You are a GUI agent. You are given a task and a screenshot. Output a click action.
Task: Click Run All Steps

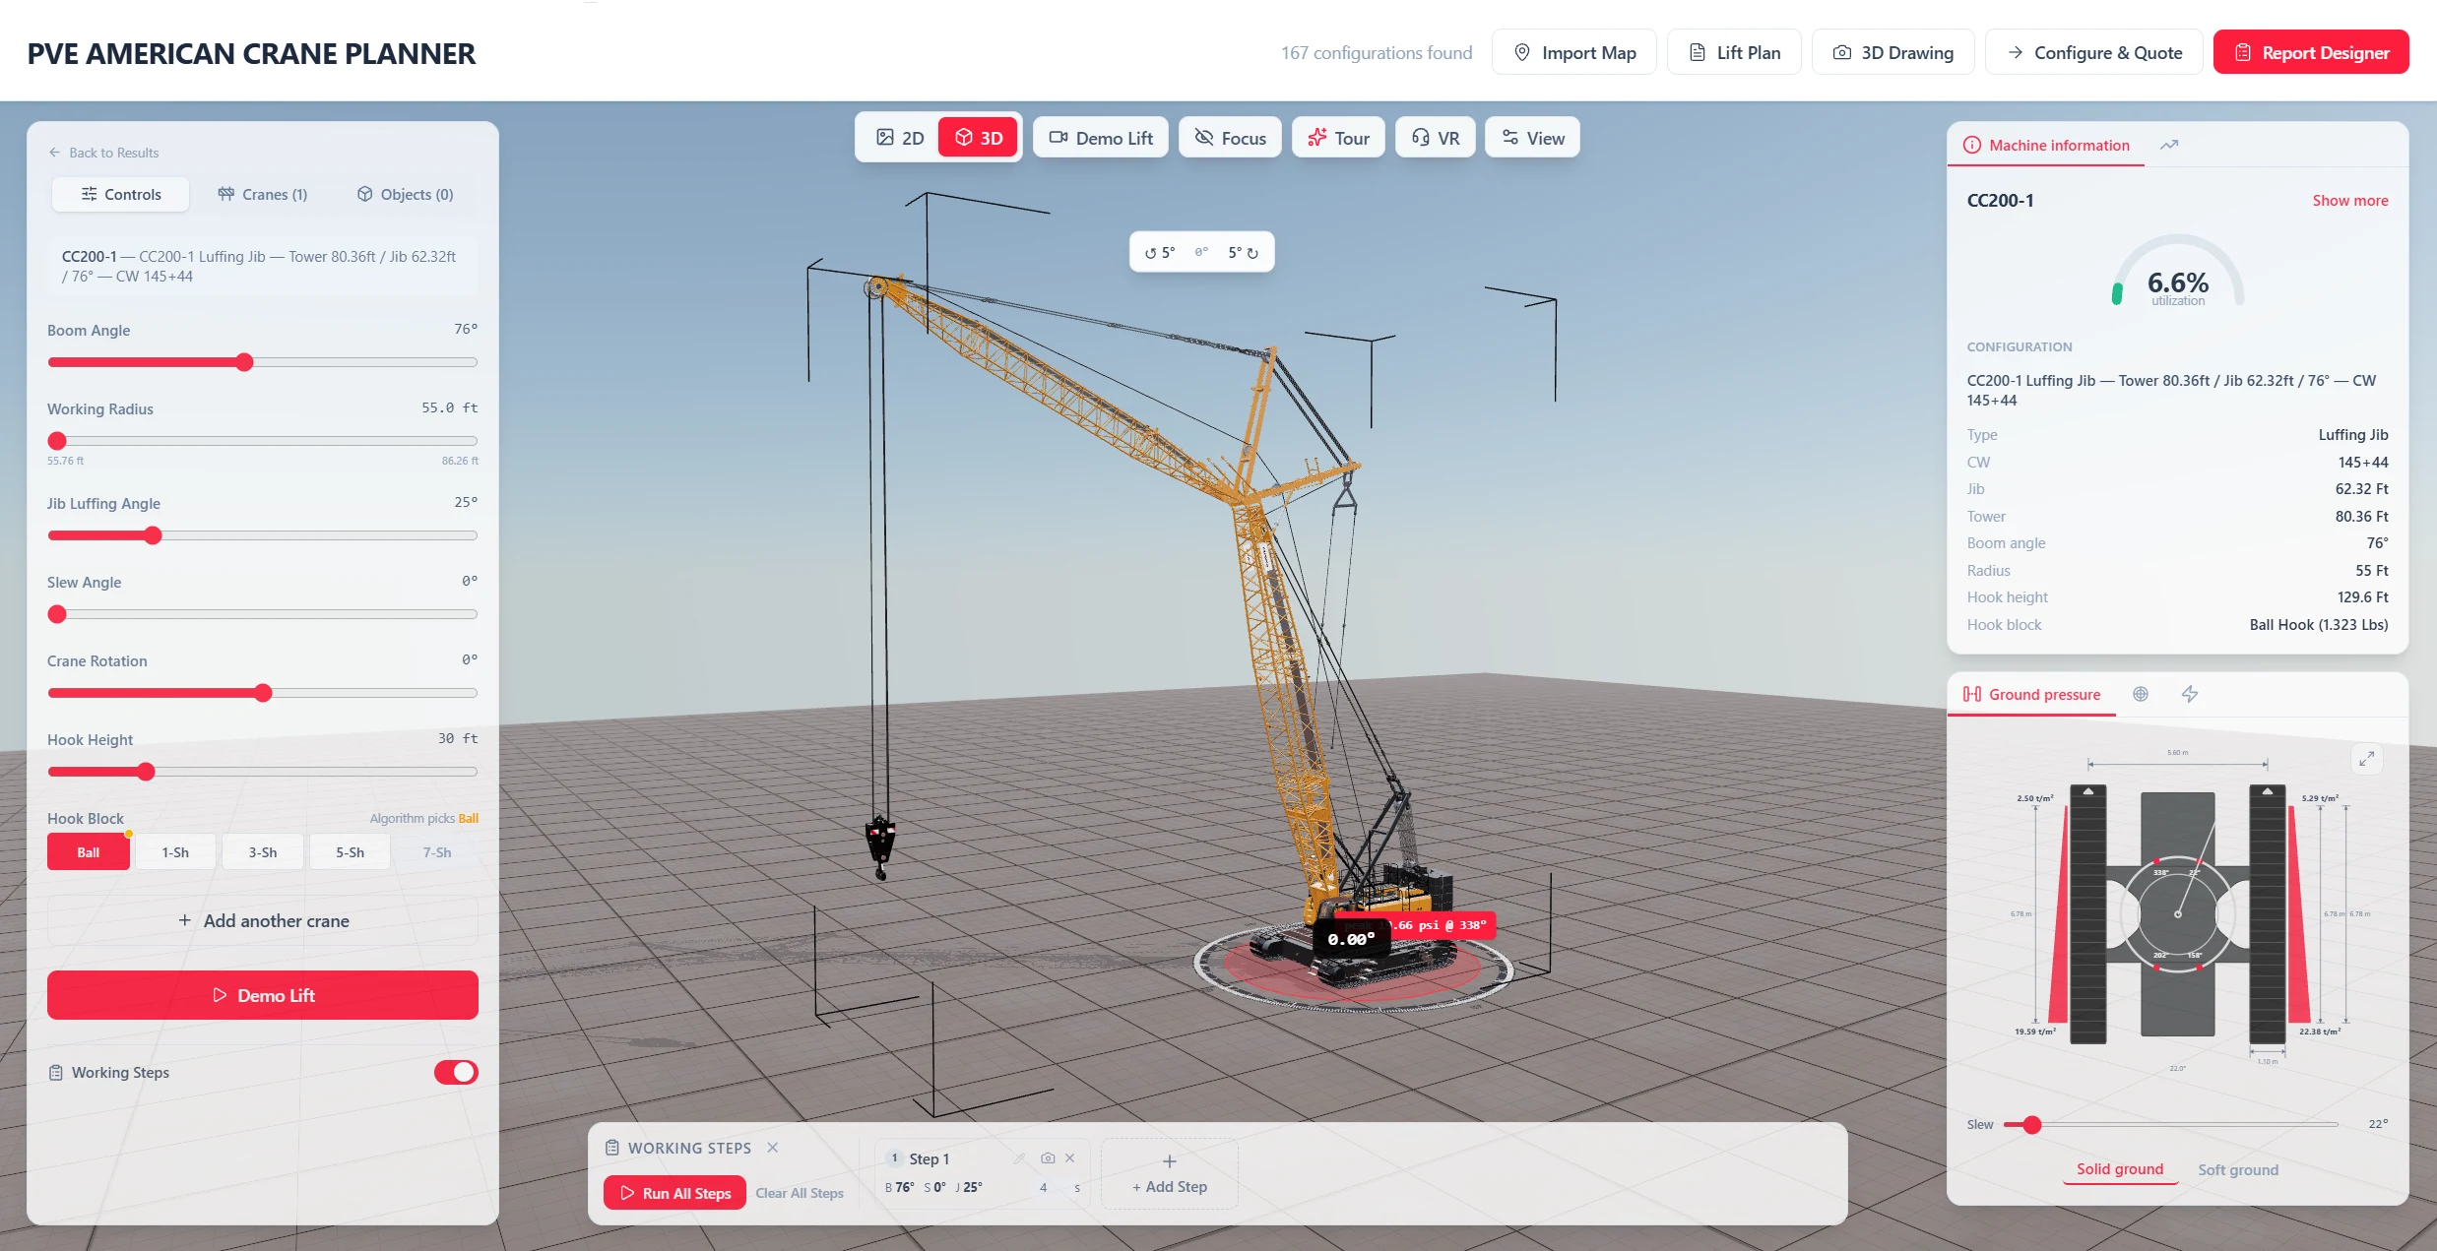point(675,1193)
